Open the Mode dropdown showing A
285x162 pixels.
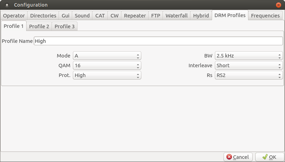coord(107,56)
